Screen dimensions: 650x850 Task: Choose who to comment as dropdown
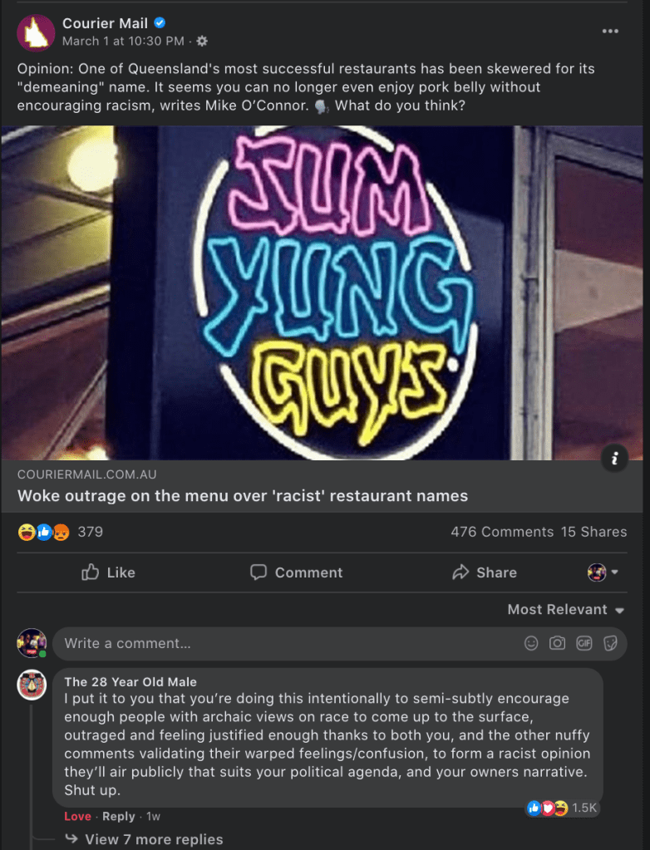pyautogui.click(x=603, y=572)
